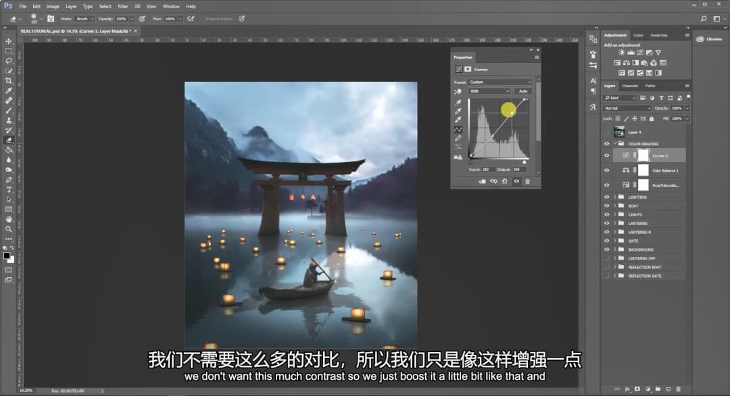Pick the Horizontal Type tool
The width and height of the screenshot is (730, 396).
click(x=9, y=189)
